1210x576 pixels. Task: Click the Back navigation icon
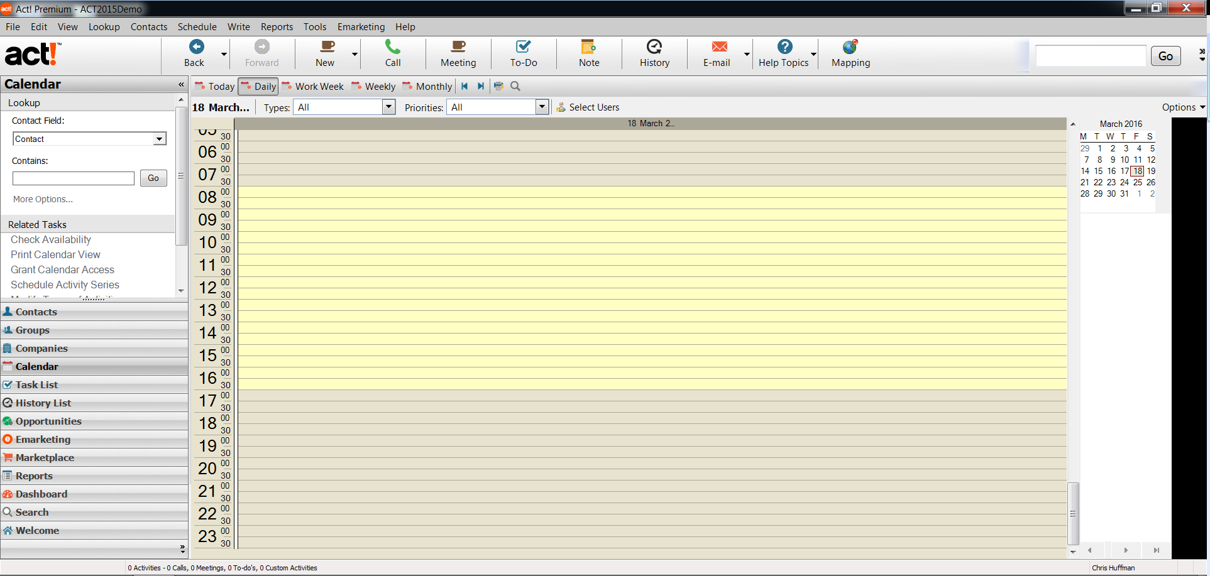pyautogui.click(x=197, y=46)
